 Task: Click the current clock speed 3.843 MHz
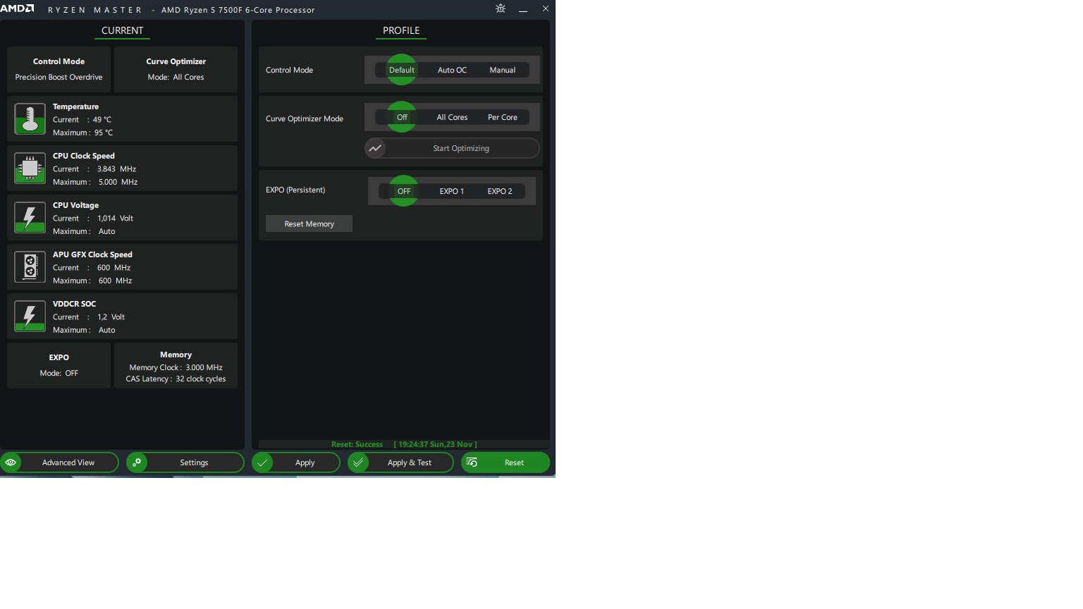tap(117, 169)
